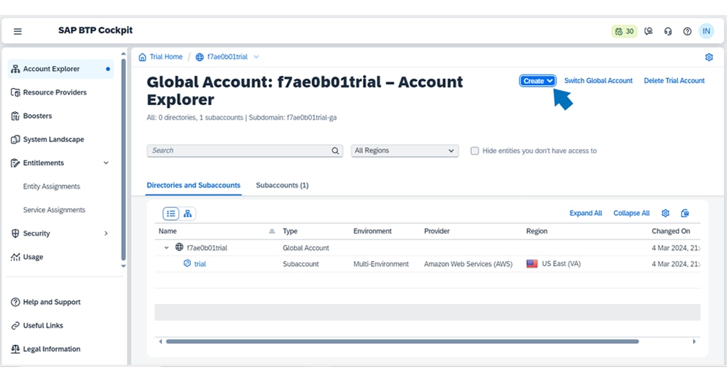This screenshot has height=379, width=727.
Task: Open the support headset icon
Action: [668, 31]
